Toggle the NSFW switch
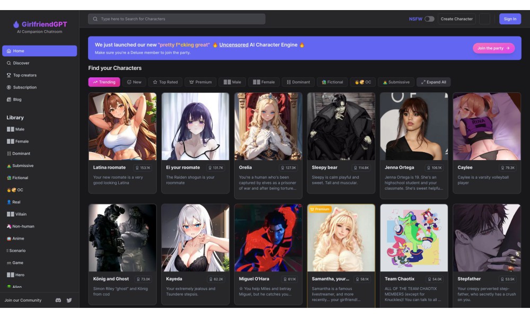 click(429, 19)
